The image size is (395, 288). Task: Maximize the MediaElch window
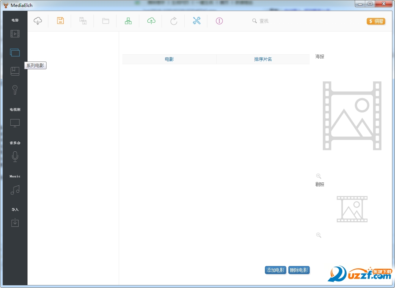pos(370,4)
